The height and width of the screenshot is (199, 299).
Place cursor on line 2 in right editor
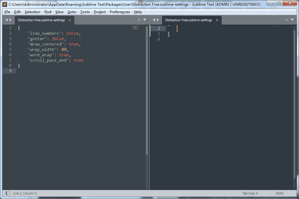(x=224, y=28)
